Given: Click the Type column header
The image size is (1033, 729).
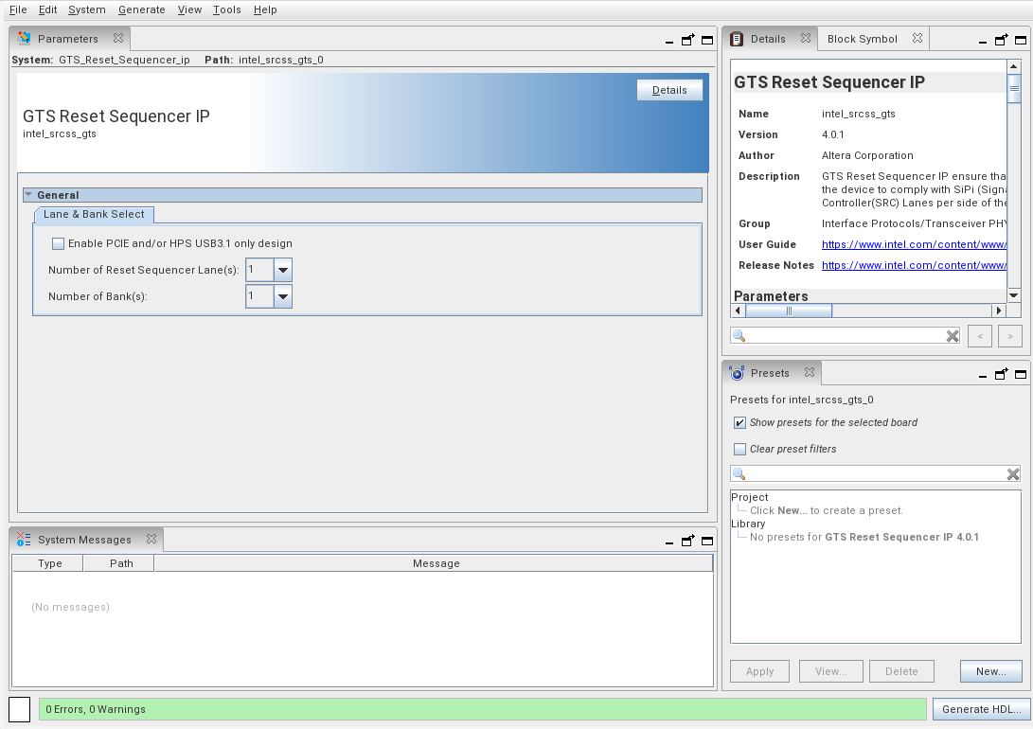Looking at the screenshot, I should click(49, 563).
